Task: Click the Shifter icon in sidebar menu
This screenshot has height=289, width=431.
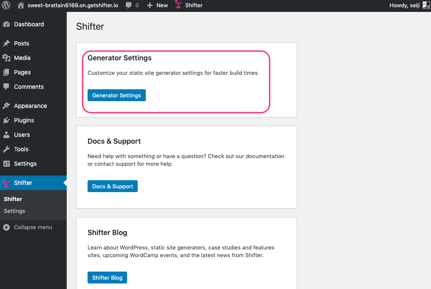Action: (6, 183)
